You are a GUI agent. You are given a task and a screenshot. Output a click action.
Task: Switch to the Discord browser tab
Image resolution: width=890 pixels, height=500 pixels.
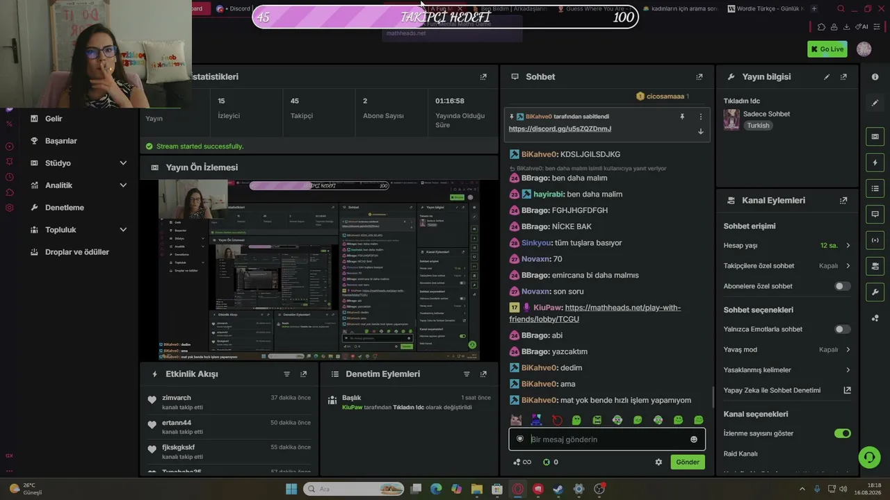click(235, 9)
